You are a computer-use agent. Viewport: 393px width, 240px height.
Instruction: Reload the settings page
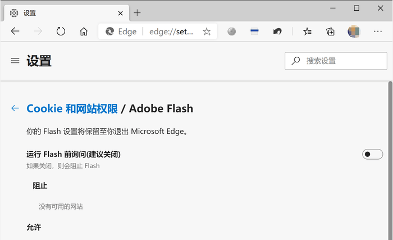[61, 31]
